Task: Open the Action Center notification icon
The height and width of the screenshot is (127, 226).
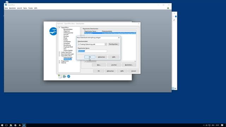Action: coord(222,125)
